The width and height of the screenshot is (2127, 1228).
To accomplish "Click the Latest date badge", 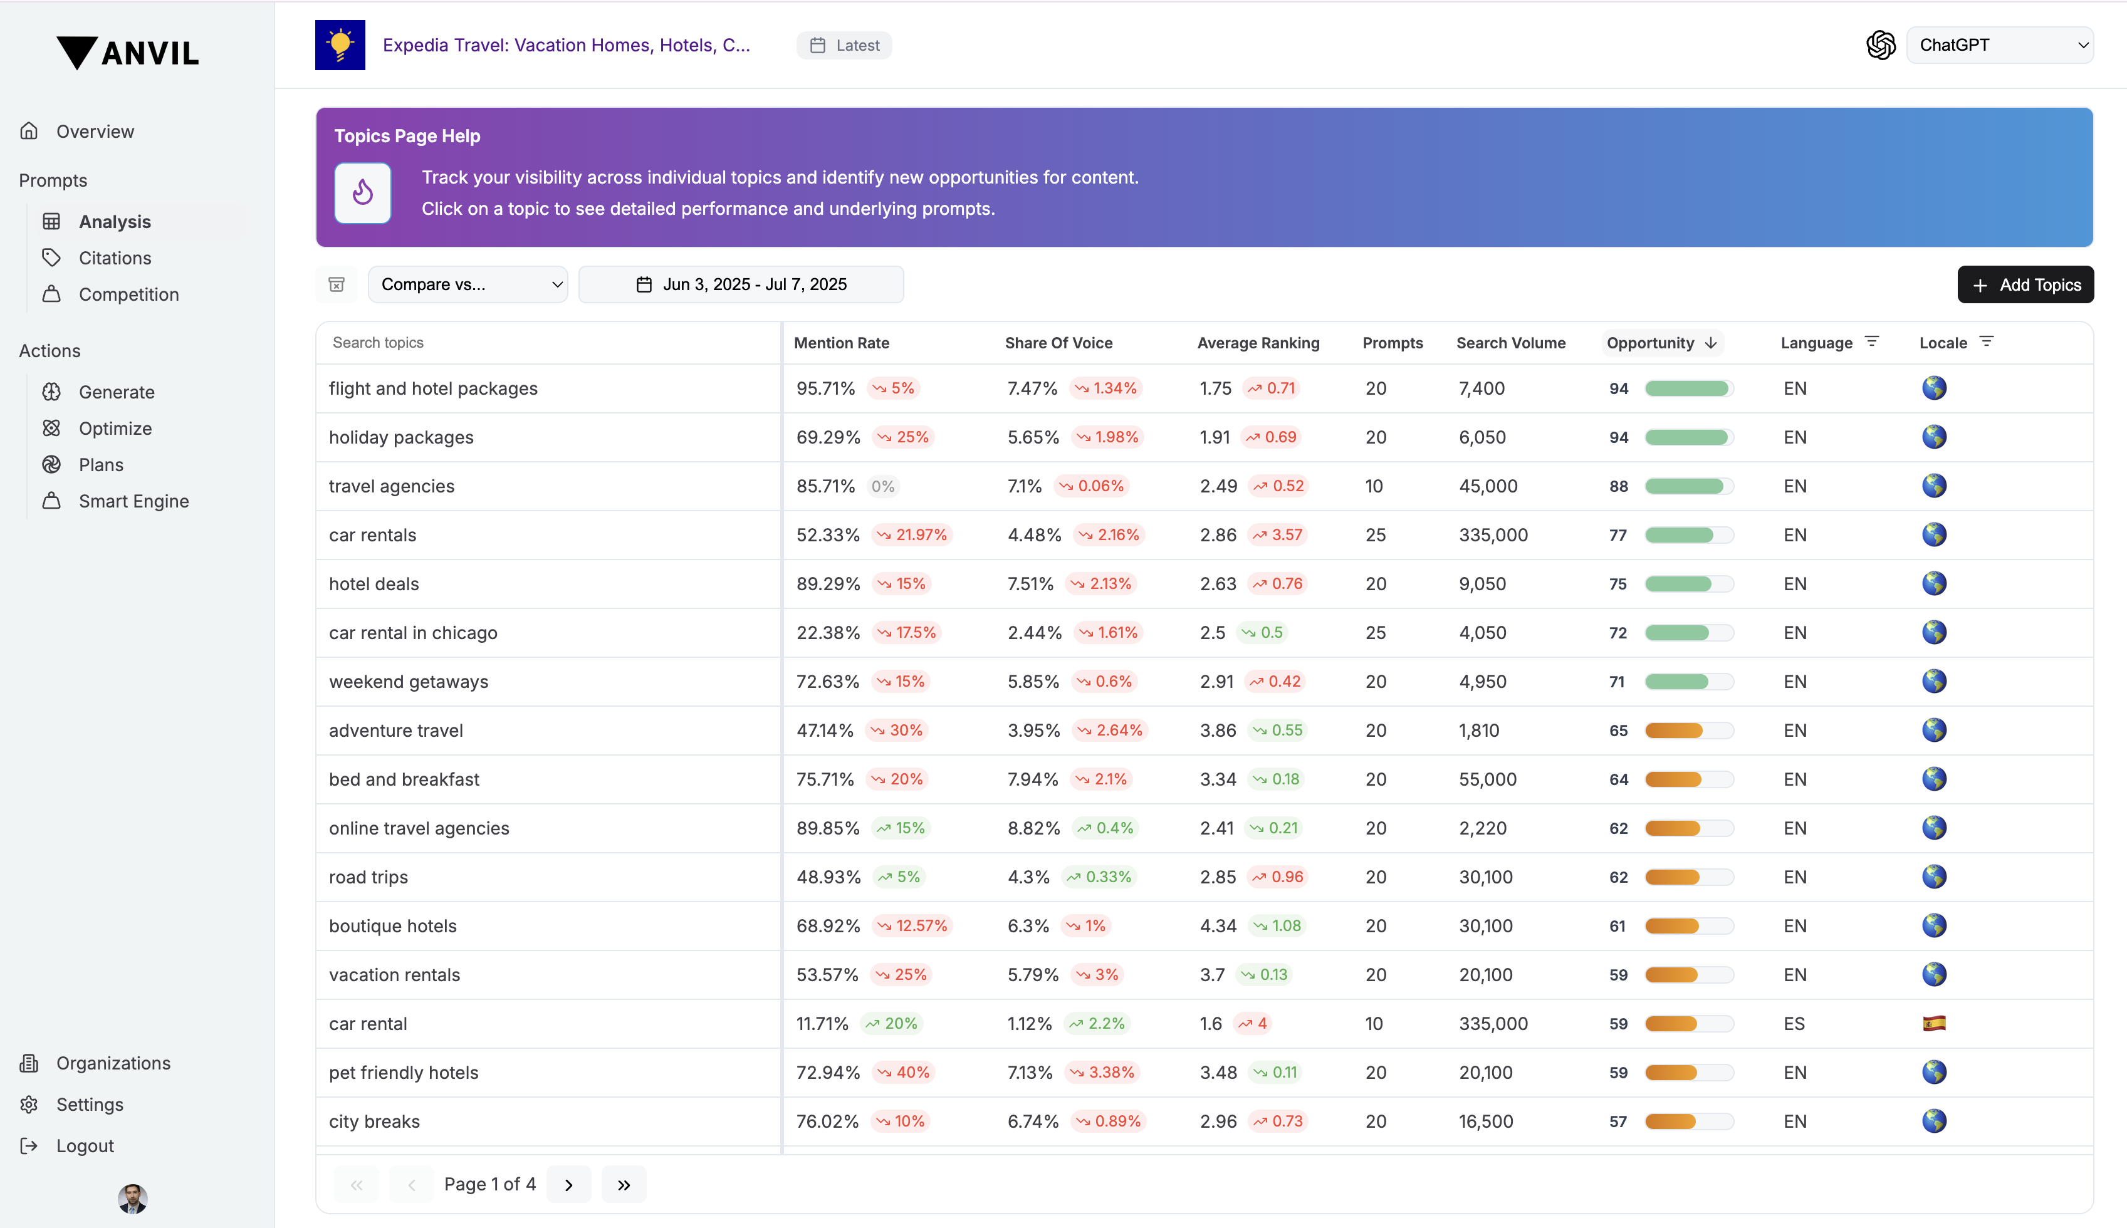I will tap(844, 46).
